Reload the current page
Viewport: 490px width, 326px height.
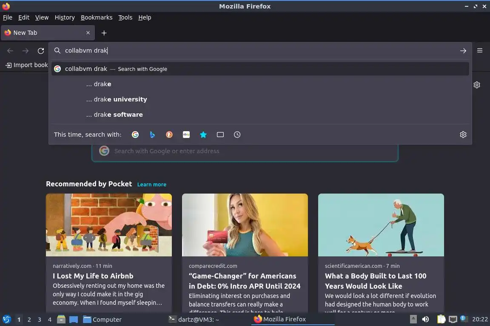(x=41, y=51)
